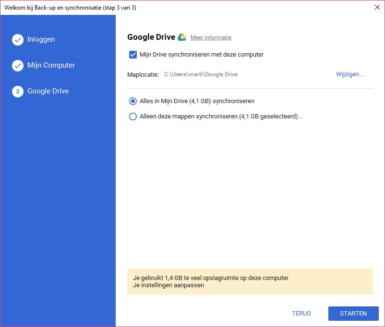385x327 pixels.
Task: Click the Google Drive heading text
Action: (151, 37)
